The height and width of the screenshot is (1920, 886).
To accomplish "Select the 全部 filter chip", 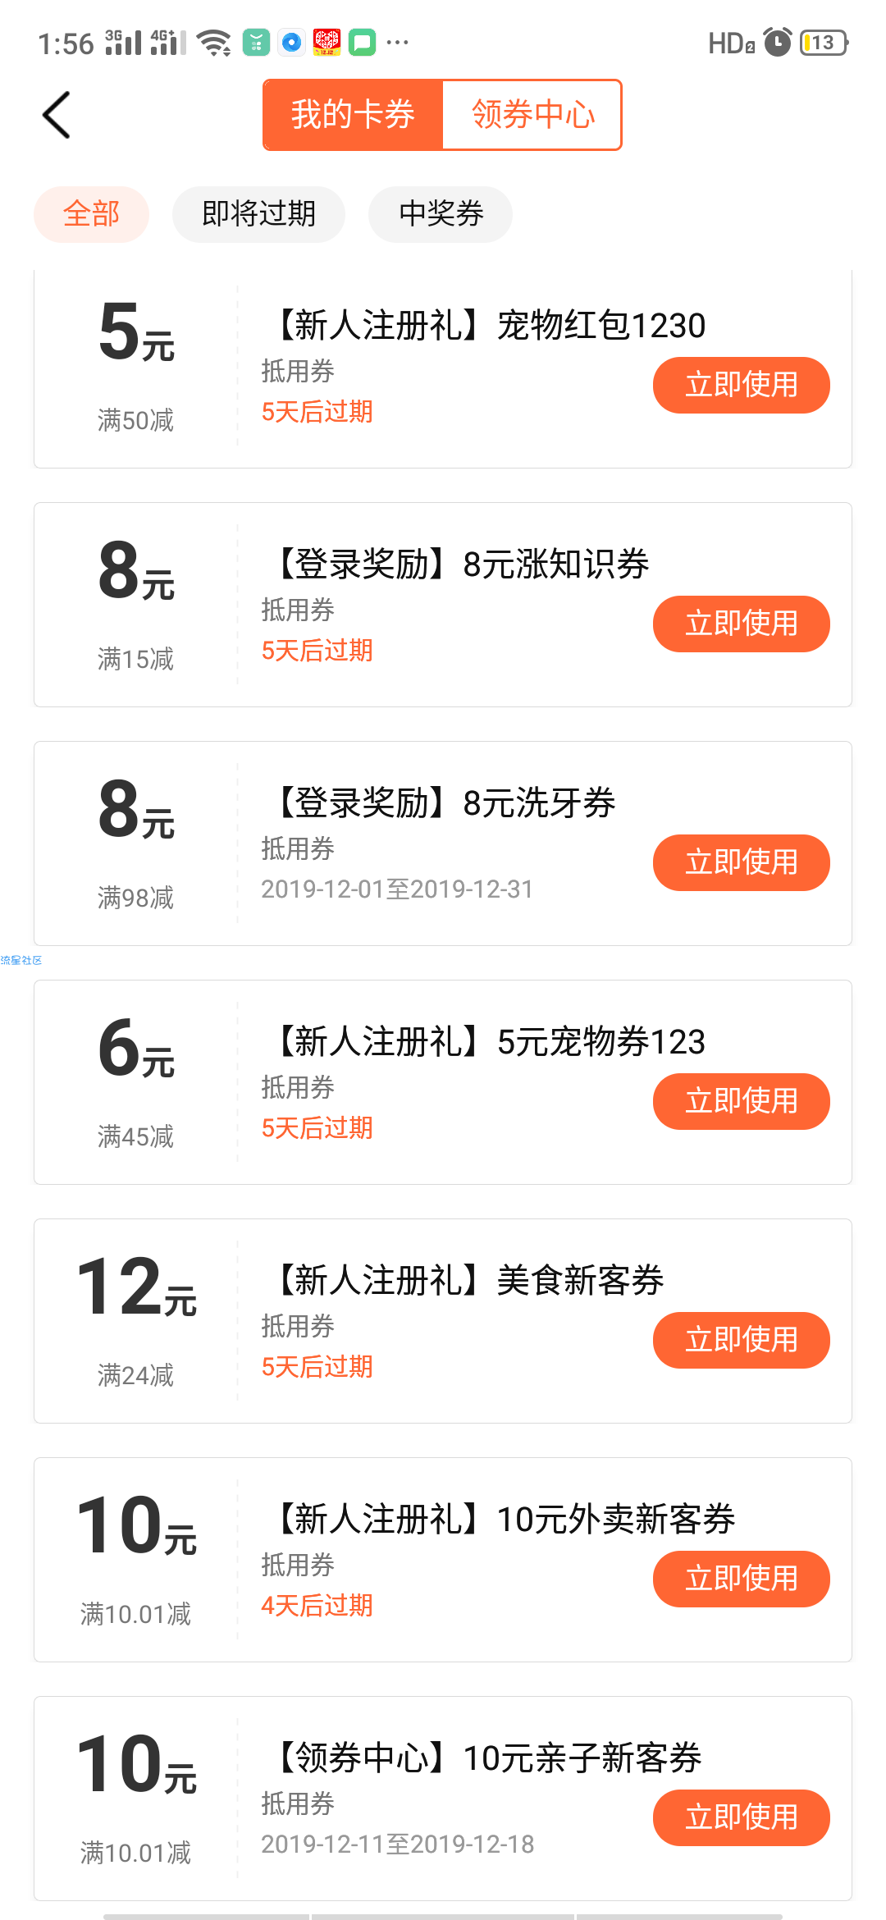I will tap(91, 214).
